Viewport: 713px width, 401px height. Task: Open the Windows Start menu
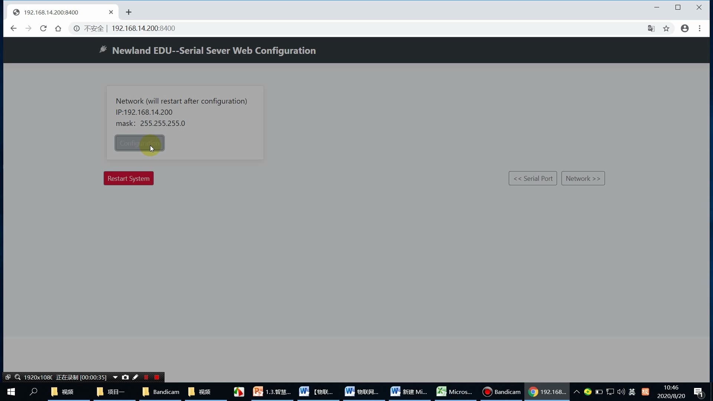(x=11, y=392)
